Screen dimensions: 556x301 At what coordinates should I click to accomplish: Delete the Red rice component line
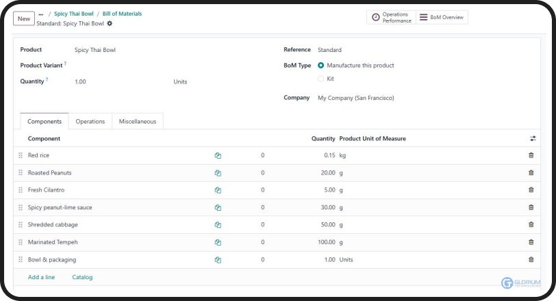point(531,155)
